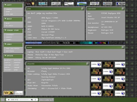Collapse the LOST? sidebar section
The height and width of the screenshot is (102, 137).
click(x=13, y=5)
